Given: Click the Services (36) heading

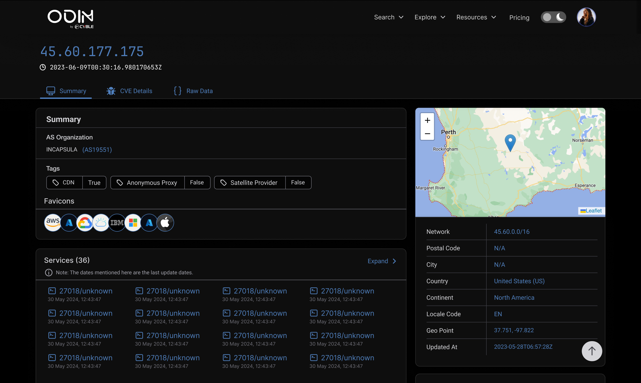Looking at the screenshot, I should [x=67, y=260].
